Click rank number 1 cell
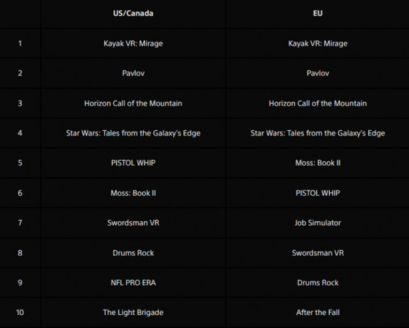This screenshot has width=409, height=328. click(x=20, y=44)
